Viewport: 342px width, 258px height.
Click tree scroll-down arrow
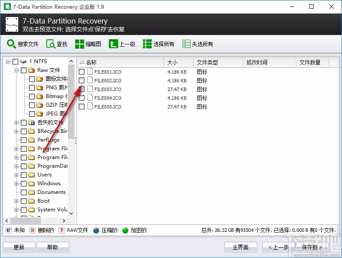point(71,214)
